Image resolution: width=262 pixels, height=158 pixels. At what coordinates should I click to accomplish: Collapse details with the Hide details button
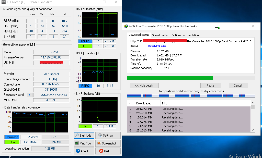[144, 86]
